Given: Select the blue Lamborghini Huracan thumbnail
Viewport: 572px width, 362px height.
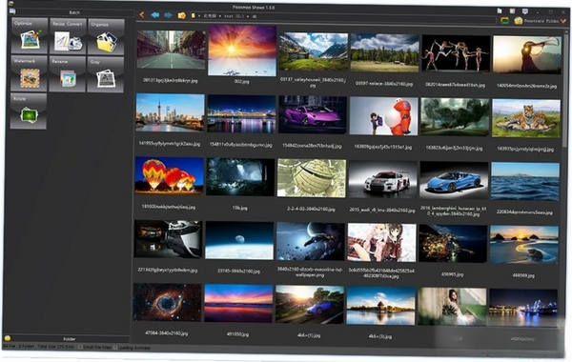Looking at the screenshot, I should click(454, 181).
